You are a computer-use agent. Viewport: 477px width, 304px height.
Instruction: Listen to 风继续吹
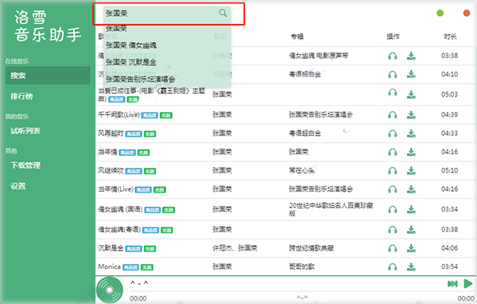393,171
